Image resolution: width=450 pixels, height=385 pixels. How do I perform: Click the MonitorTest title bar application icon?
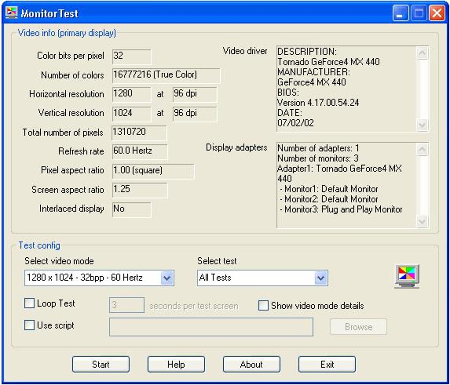pos(11,13)
